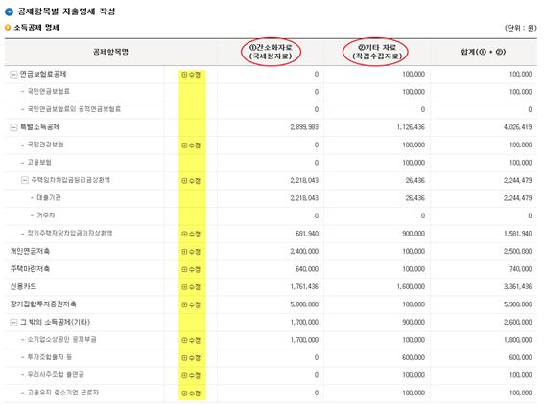Select 국민연금보험료외 공적연금보험료 row label
This screenshot has height=405, width=544.
(74, 109)
